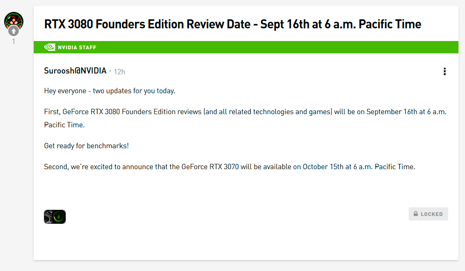Click the vote count number under avatar
This screenshot has height=271, width=465.
(14, 41)
